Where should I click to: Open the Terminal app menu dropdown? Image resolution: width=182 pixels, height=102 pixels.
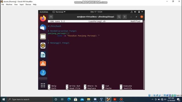pos(59,12)
